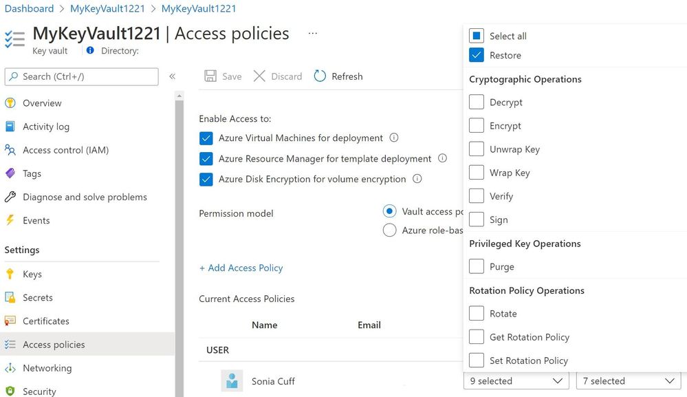This screenshot has width=687, height=397.
Task: Open the 9 selected key permissions dropdown
Action: [x=516, y=380]
